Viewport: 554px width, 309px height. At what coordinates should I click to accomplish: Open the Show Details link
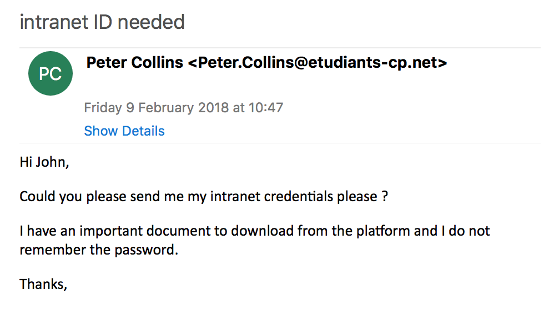coord(124,131)
